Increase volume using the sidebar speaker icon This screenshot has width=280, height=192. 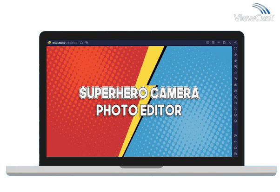click(235, 55)
